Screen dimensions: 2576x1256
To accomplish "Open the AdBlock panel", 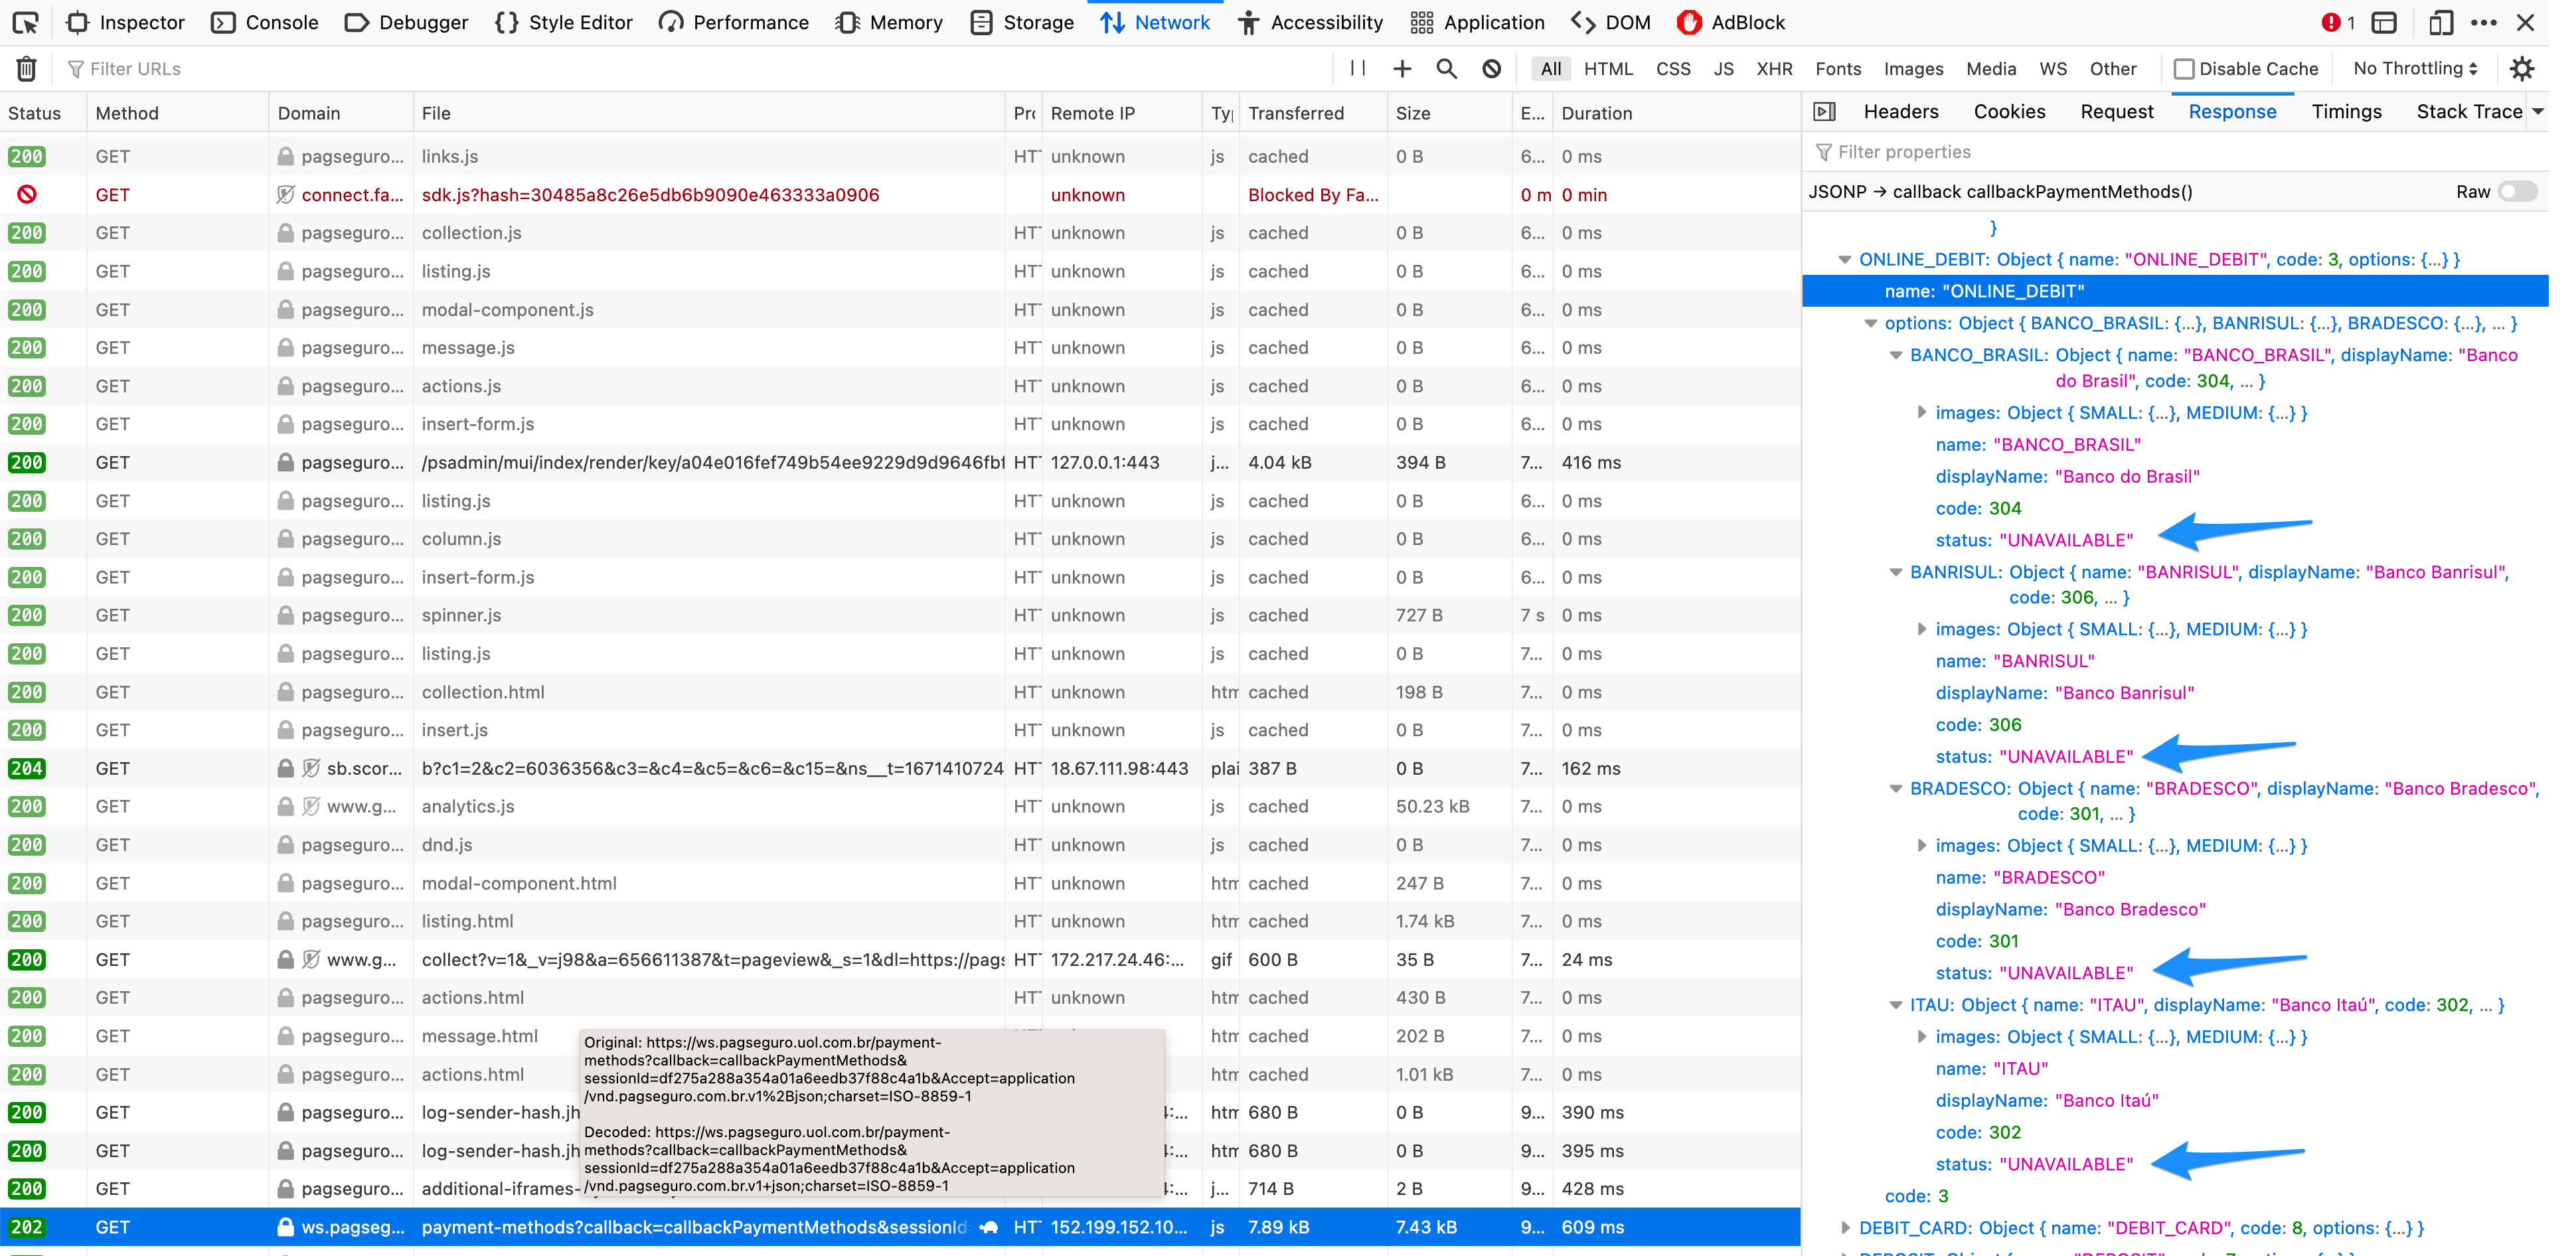I will [x=1730, y=22].
